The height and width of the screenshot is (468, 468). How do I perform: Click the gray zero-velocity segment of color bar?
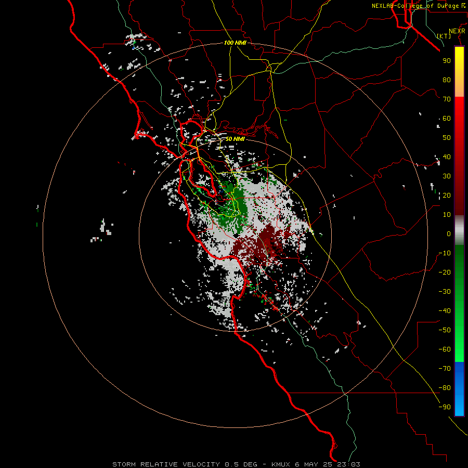click(x=459, y=230)
